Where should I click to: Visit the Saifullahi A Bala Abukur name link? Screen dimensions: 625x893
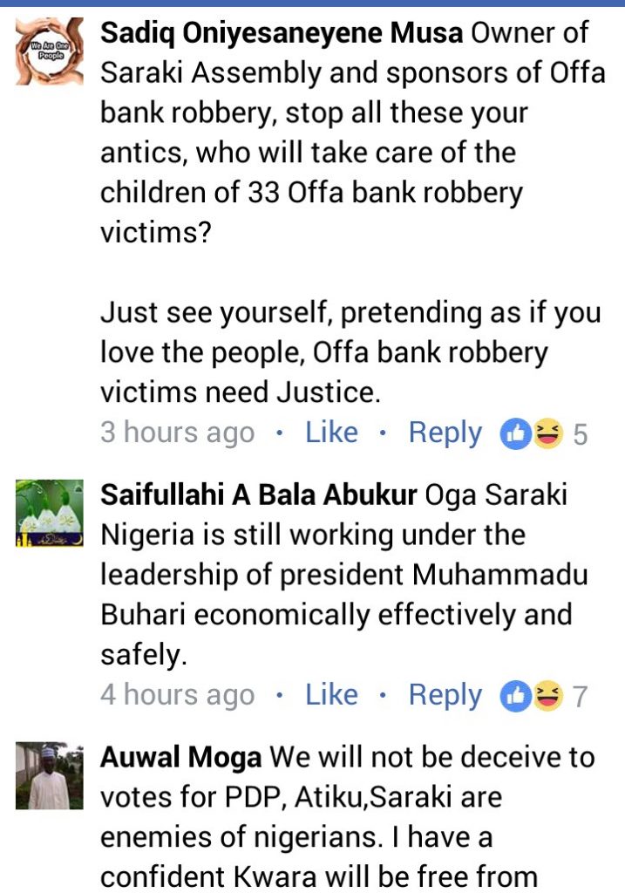258,494
